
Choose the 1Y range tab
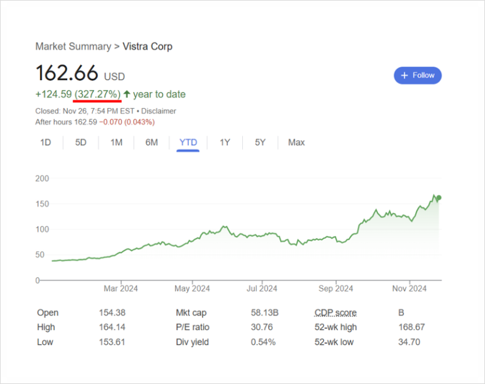[x=225, y=142]
